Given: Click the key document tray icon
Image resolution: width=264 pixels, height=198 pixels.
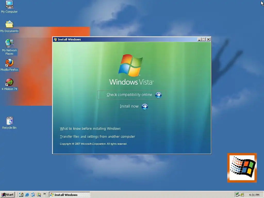Looking at the screenshot, I should pyautogui.click(x=242, y=195).
